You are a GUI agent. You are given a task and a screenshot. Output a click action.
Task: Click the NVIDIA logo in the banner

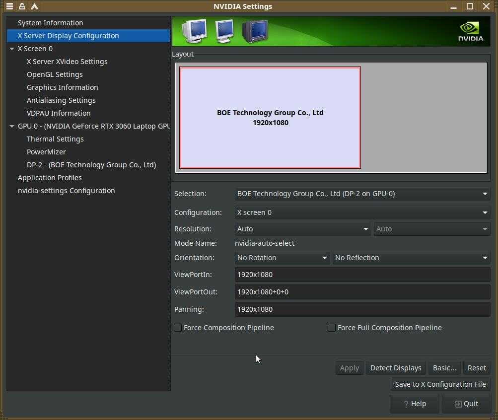pos(471,31)
